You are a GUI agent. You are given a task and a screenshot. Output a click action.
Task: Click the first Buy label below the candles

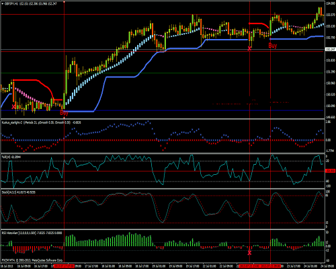click(x=64, y=113)
